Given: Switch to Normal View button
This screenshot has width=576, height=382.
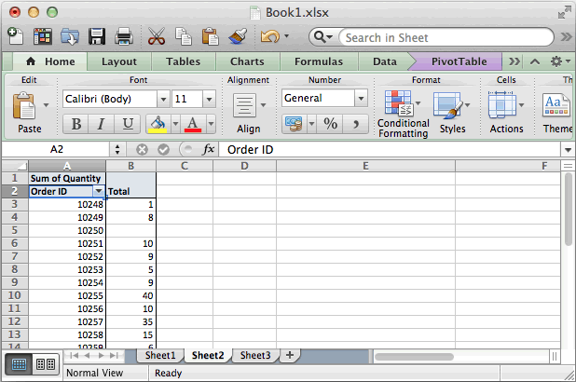Looking at the screenshot, I should [x=19, y=364].
